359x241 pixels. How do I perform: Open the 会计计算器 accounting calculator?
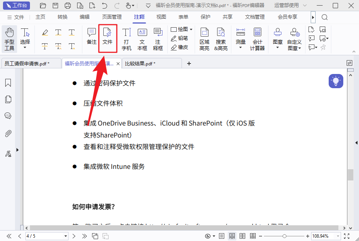pos(258,37)
